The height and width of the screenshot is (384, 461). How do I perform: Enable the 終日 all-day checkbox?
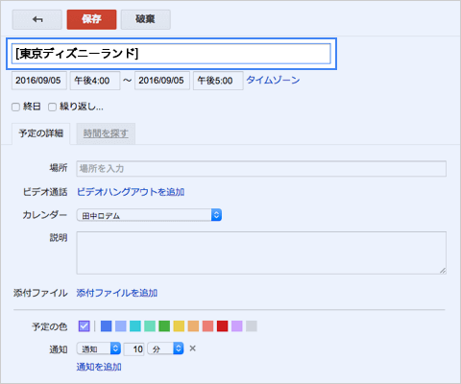[x=15, y=107]
